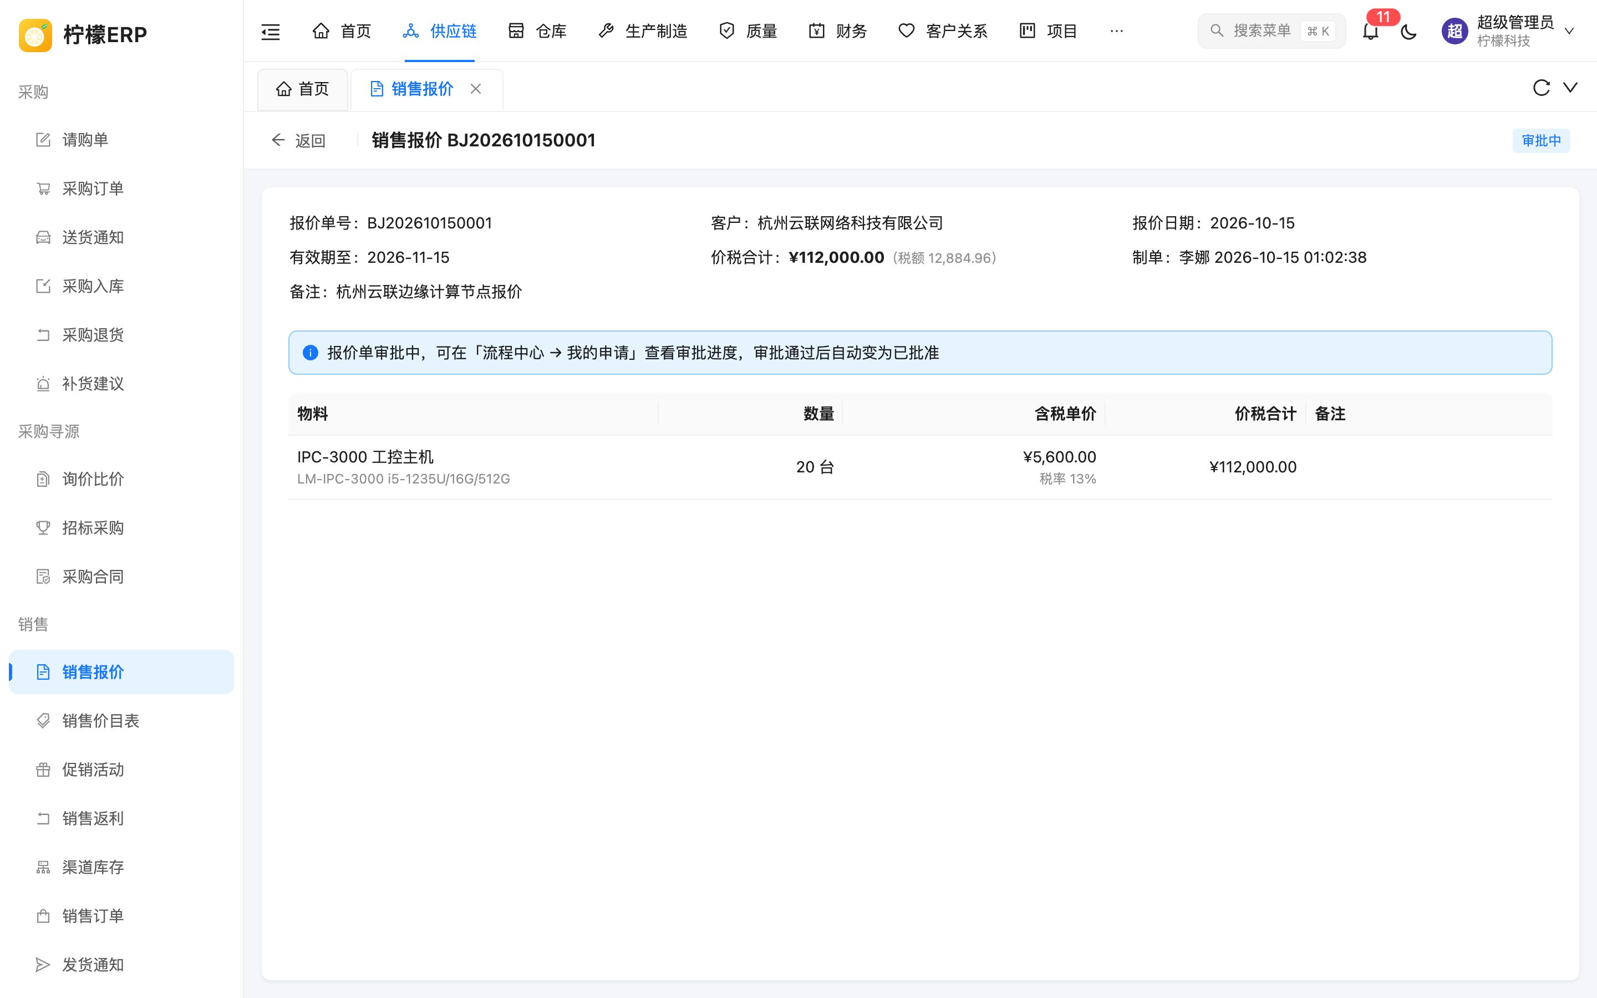Image resolution: width=1597 pixels, height=998 pixels.
Task: Open the 生产制造 top menu
Action: point(642,31)
